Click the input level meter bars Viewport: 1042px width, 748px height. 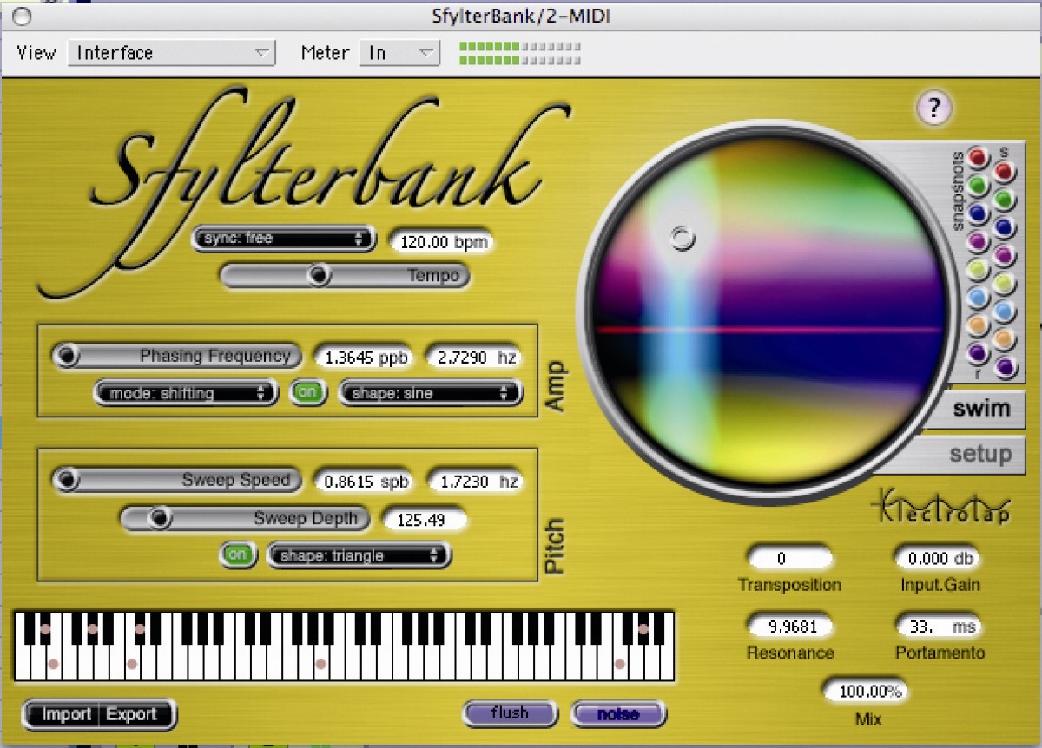click(518, 53)
